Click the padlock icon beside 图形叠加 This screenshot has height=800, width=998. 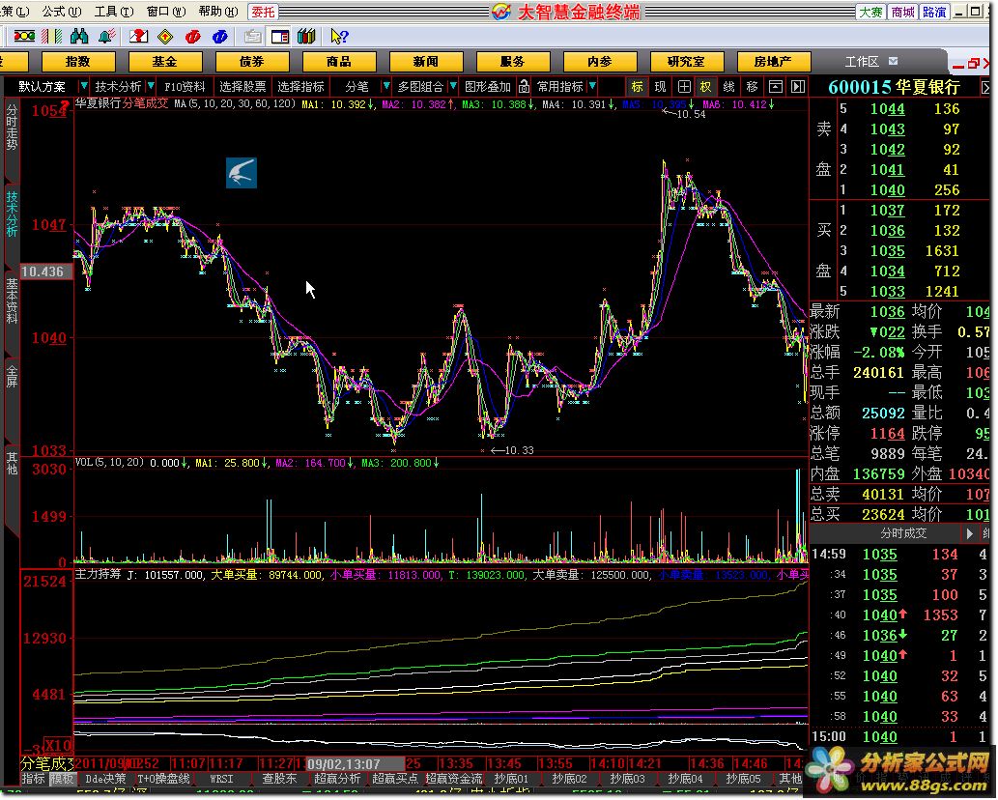click(x=524, y=86)
